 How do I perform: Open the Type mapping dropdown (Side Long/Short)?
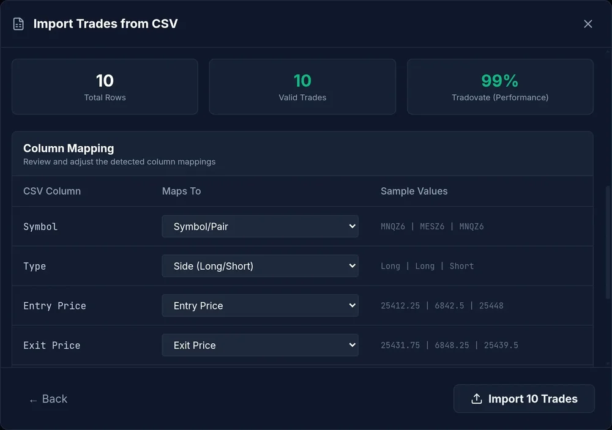pyautogui.click(x=260, y=266)
